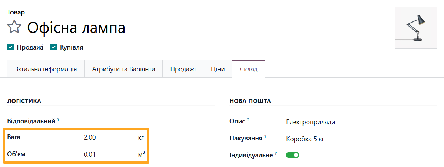The height and width of the screenshot is (167, 444).
Task: Open Пакування selection Коробка 5 кг
Action: click(x=305, y=139)
